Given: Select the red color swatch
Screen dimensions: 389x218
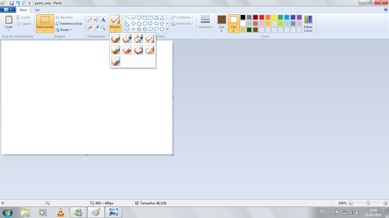Looking at the screenshot, I should coord(261,17).
